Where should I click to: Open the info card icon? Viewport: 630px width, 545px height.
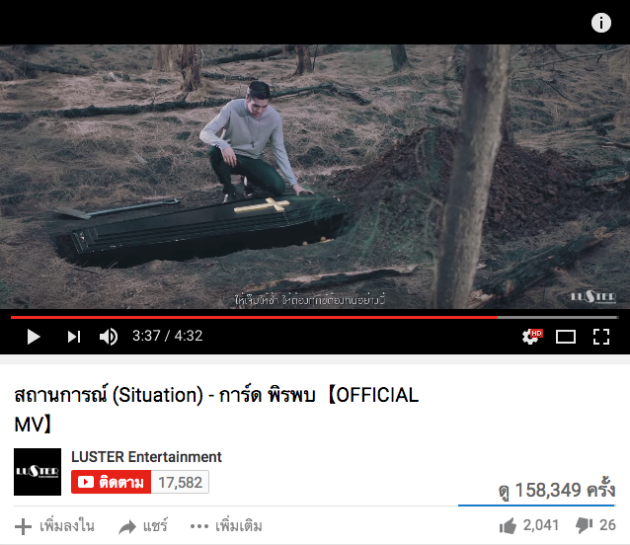601,23
